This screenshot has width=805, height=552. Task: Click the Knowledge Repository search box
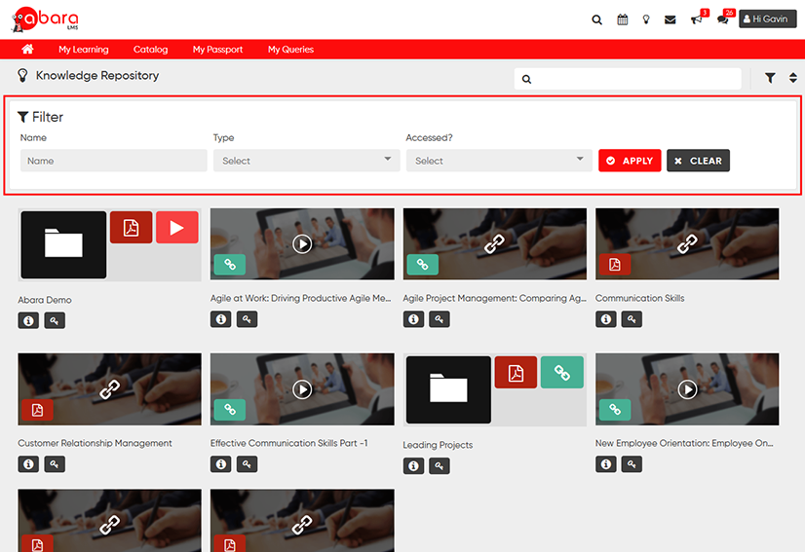click(628, 79)
